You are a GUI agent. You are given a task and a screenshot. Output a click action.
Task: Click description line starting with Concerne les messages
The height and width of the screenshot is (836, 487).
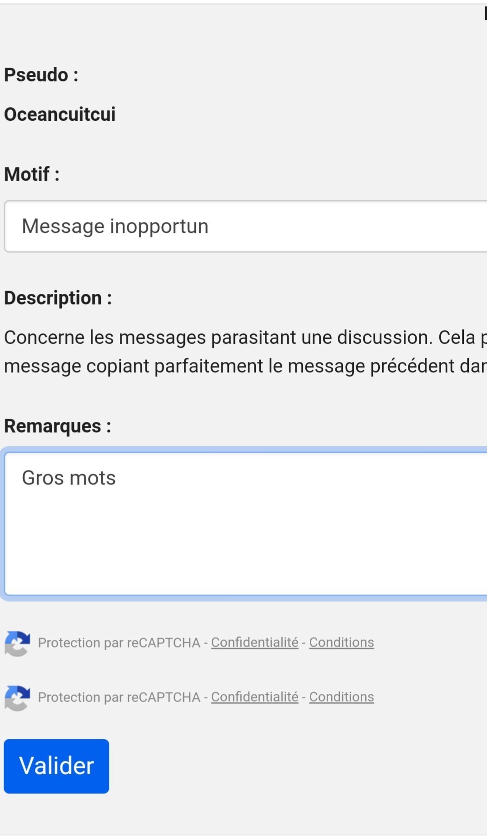point(245,338)
